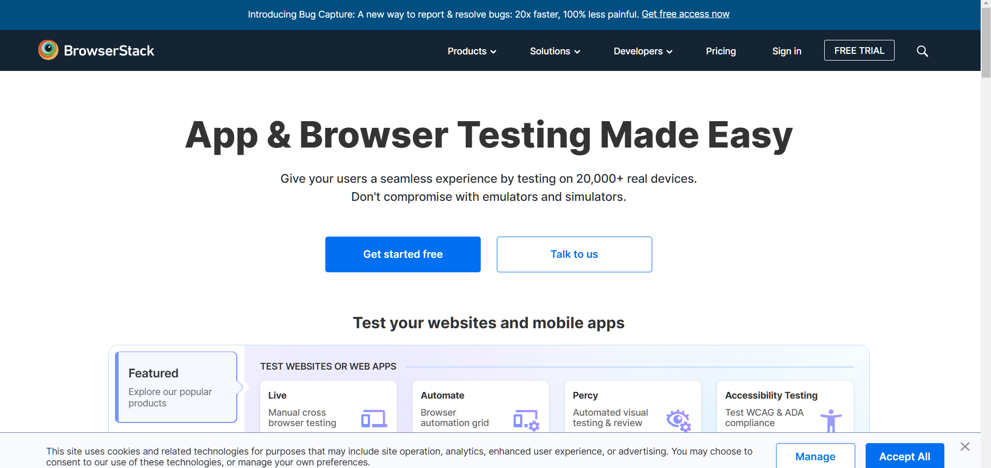Click the Live device icon
Screen dimensions: 991x468
pos(374,418)
